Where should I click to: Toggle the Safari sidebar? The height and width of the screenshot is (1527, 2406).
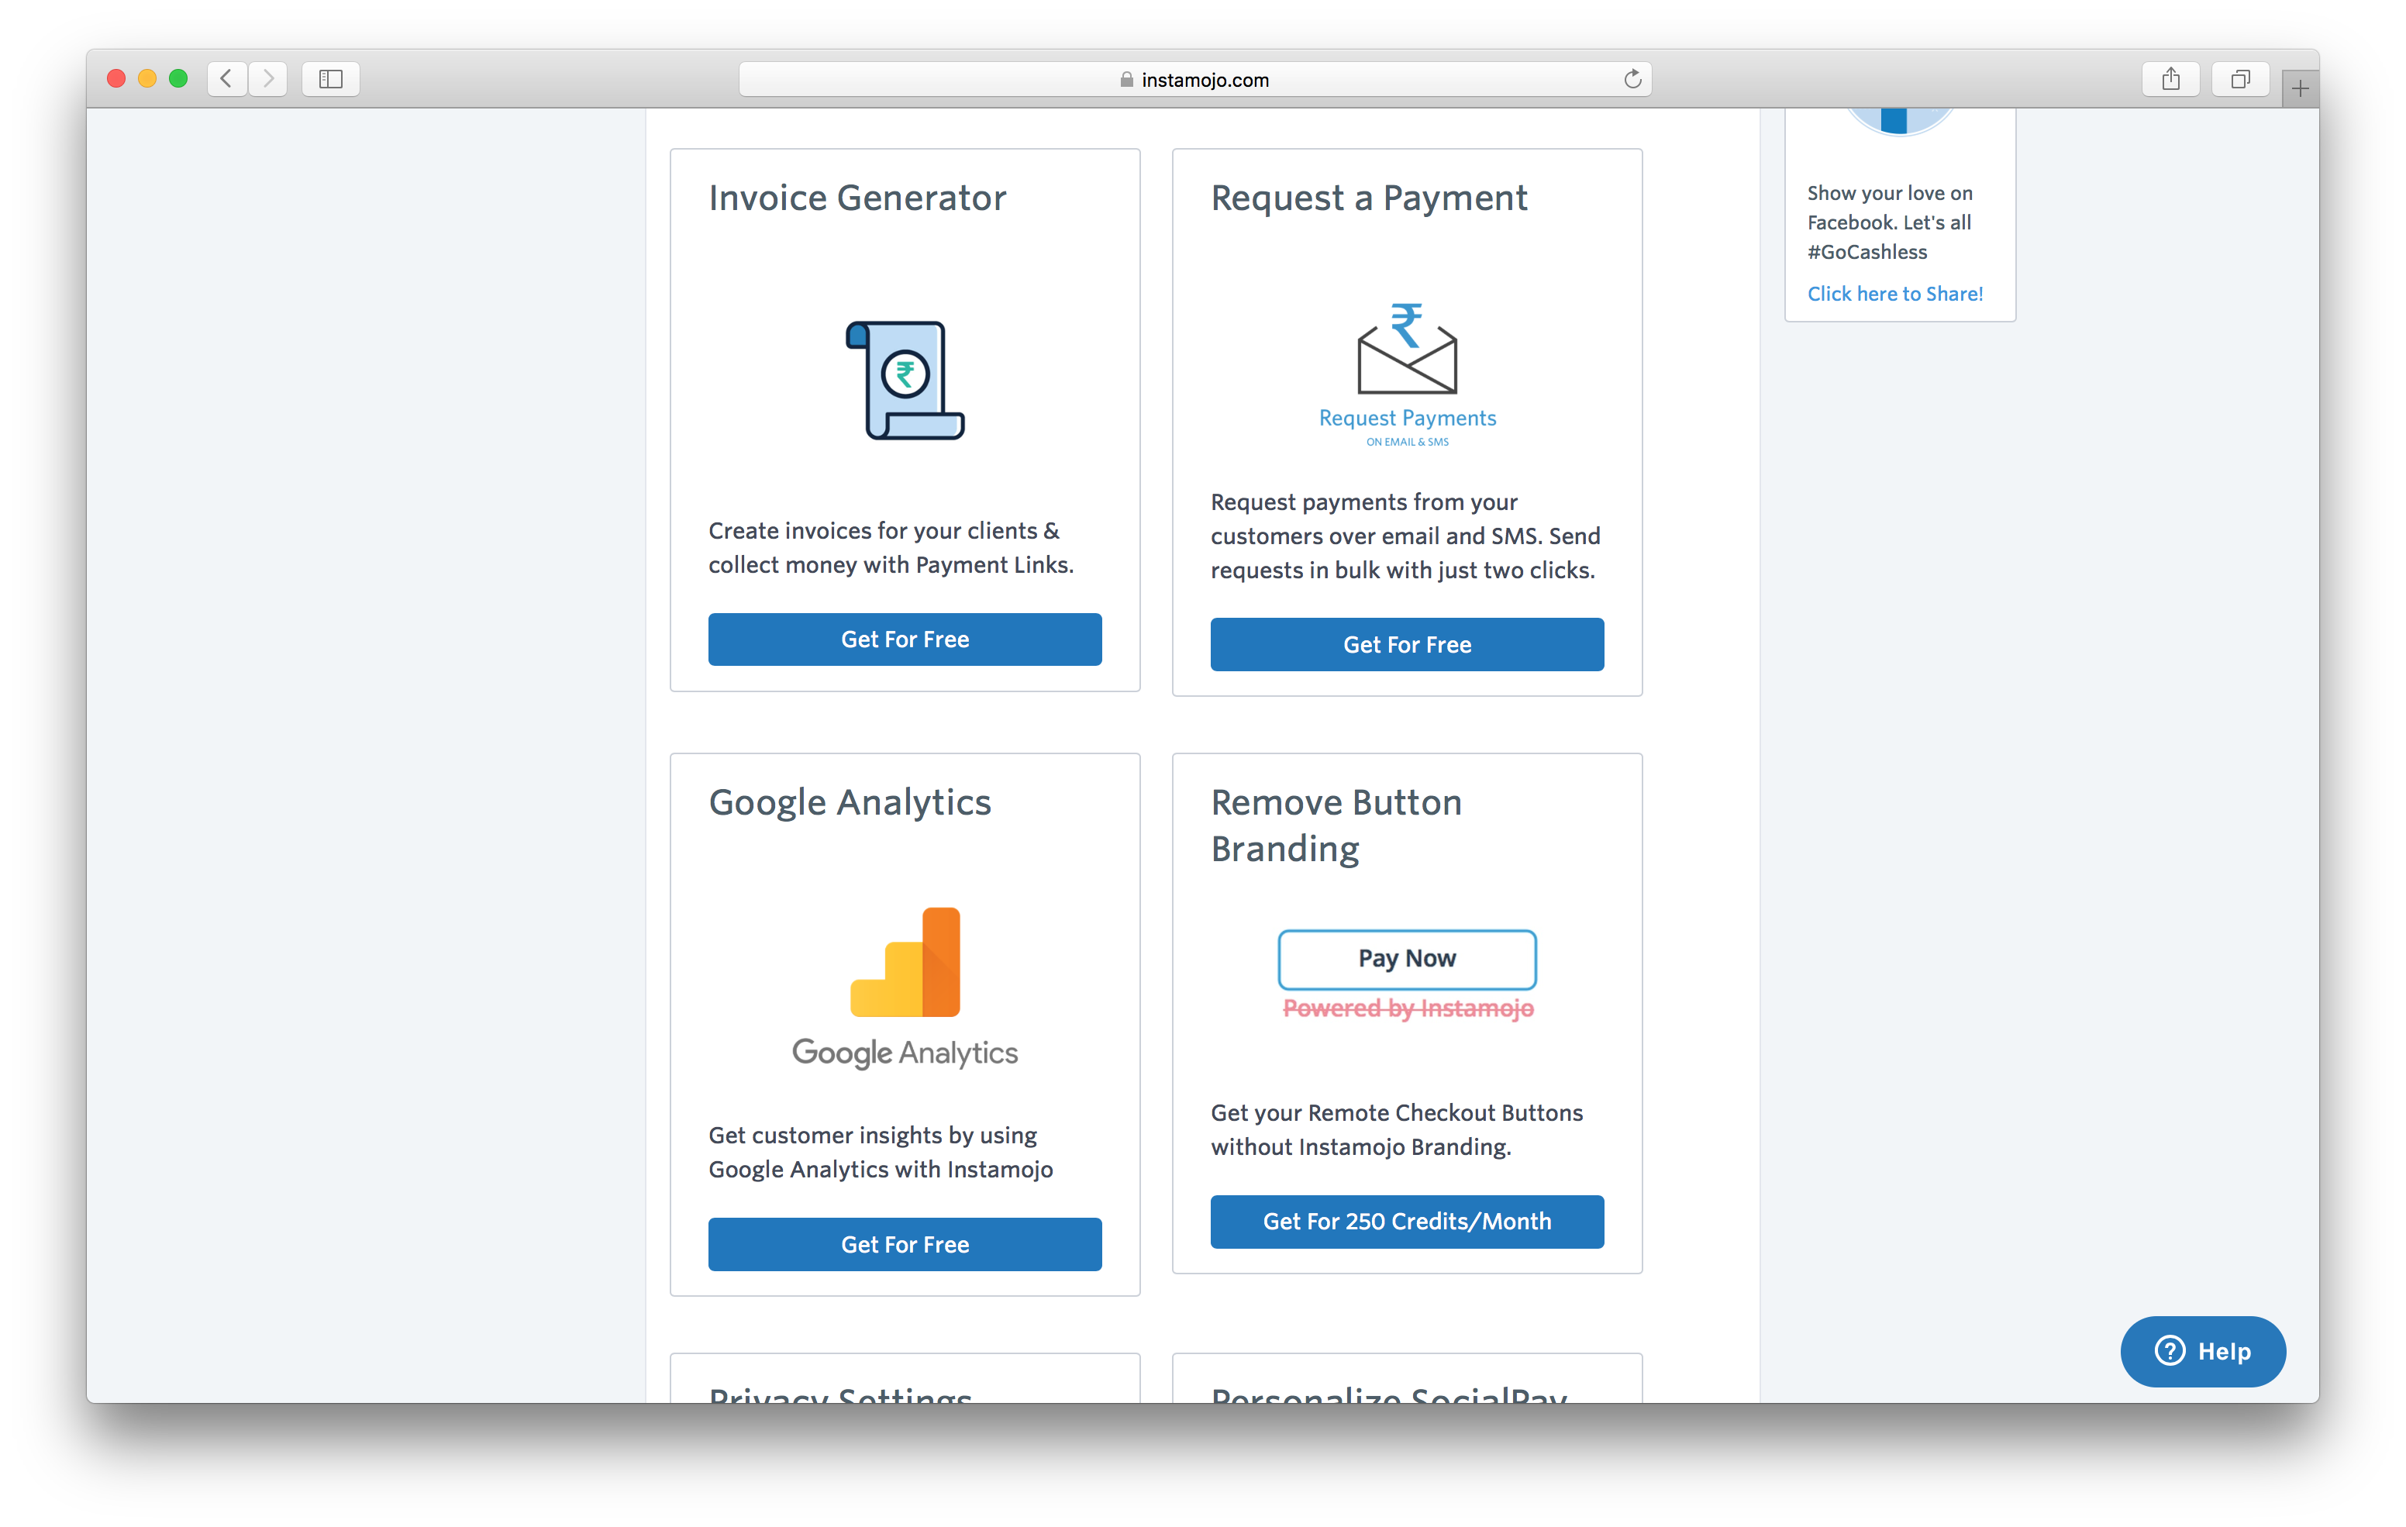pos(331,79)
